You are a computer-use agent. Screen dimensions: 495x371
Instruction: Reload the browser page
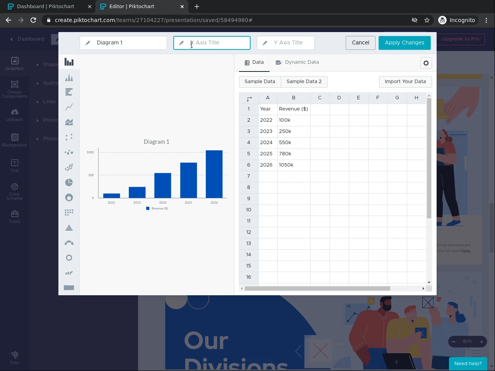pyautogui.click(x=33, y=20)
